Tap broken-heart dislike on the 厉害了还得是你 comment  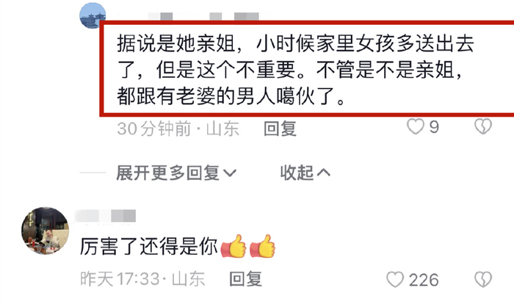pyautogui.click(x=483, y=280)
